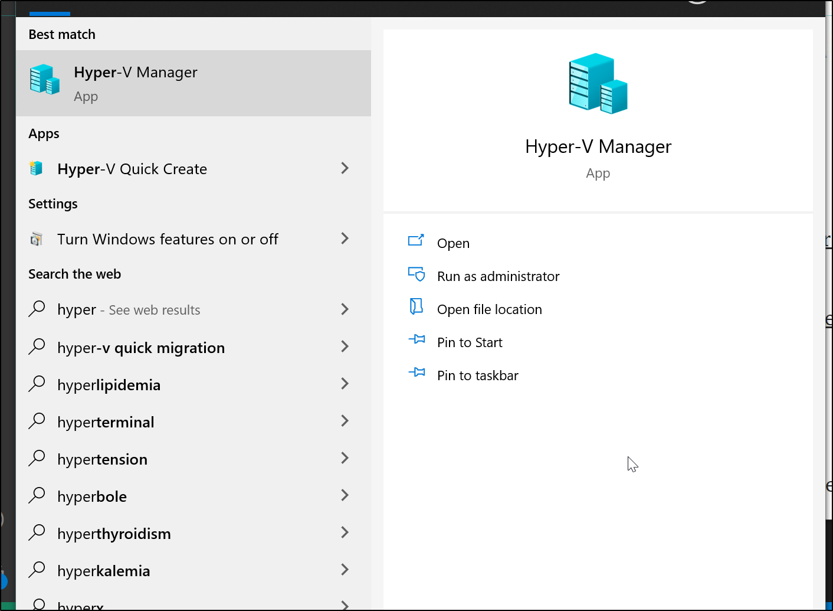Click the large Hyper-V Manager icon in details pane
The width and height of the screenshot is (833, 611).
pos(598,83)
